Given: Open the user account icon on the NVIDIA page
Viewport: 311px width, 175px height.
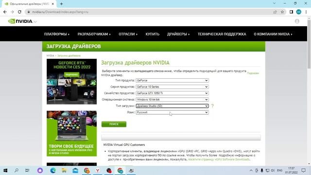Looking at the screenshot, I should click(297, 21).
